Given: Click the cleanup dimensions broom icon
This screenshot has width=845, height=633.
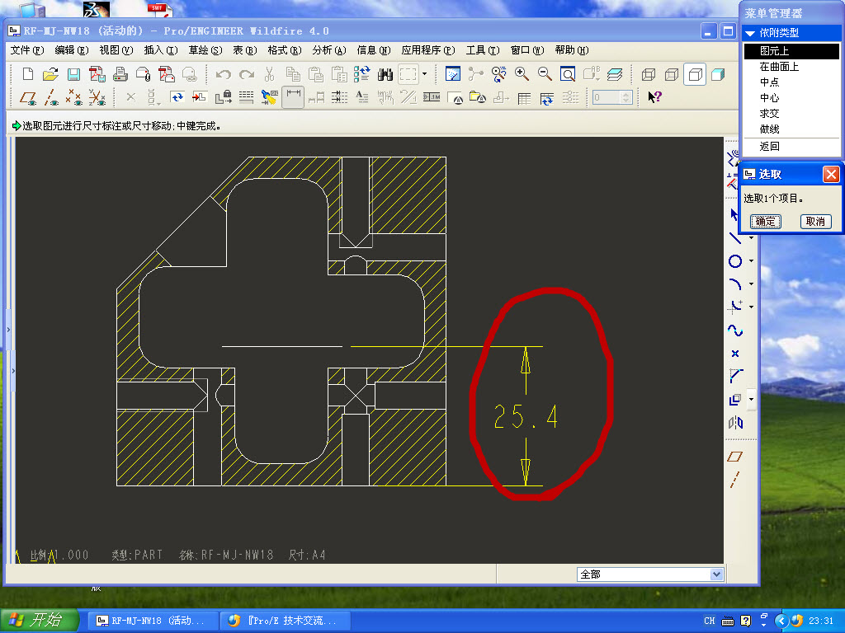Looking at the screenshot, I should point(269,97).
